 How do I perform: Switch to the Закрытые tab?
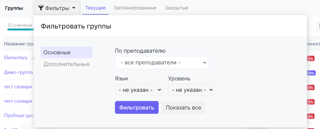click(x=177, y=8)
